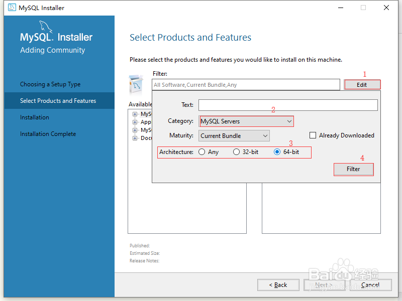Select the 32-bit architecture option
402x301 pixels.
pyautogui.click(x=236, y=152)
